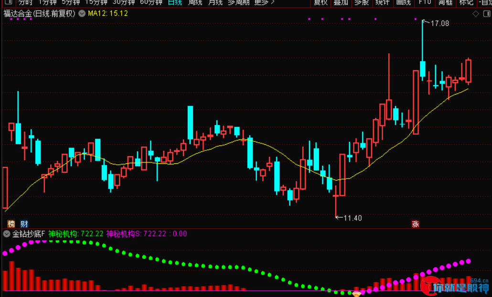The height and width of the screenshot is (297, 492).
Task: Open the 多周期 multi-period view
Action: click(239, 2)
